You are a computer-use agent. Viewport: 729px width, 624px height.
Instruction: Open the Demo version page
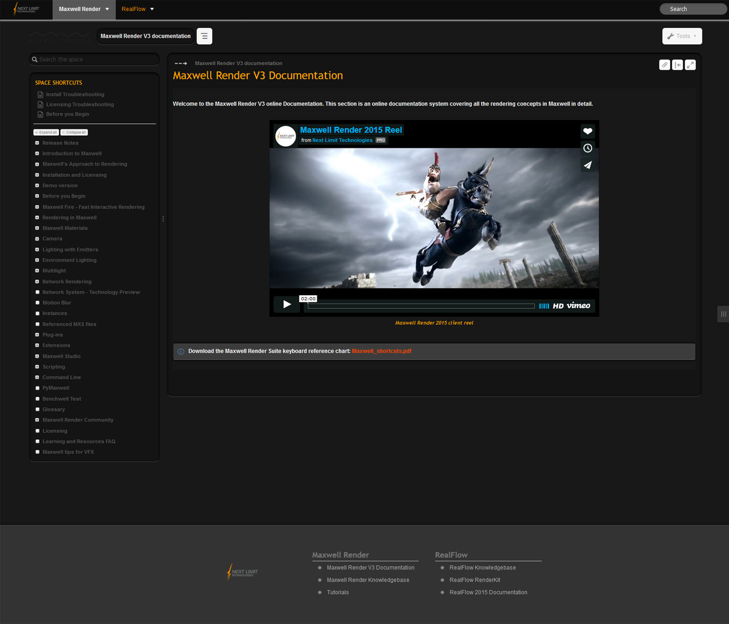[x=60, y=186]
